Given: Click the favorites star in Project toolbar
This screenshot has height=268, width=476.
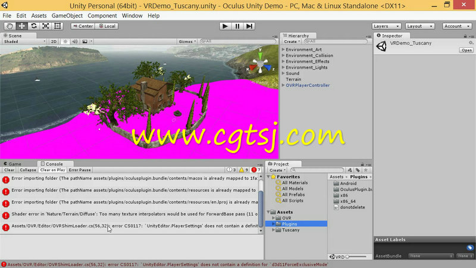Looking at the screenshot, I should 366,170.
